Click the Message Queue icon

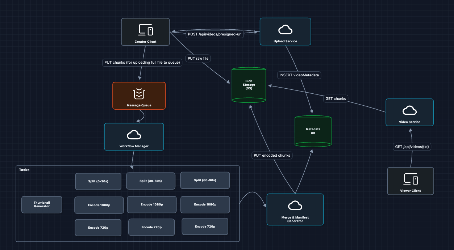coord(139,93)
